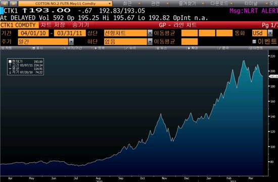The image size is (278, 182).
Task: Click the second upper moving average field
Action: 207,33
